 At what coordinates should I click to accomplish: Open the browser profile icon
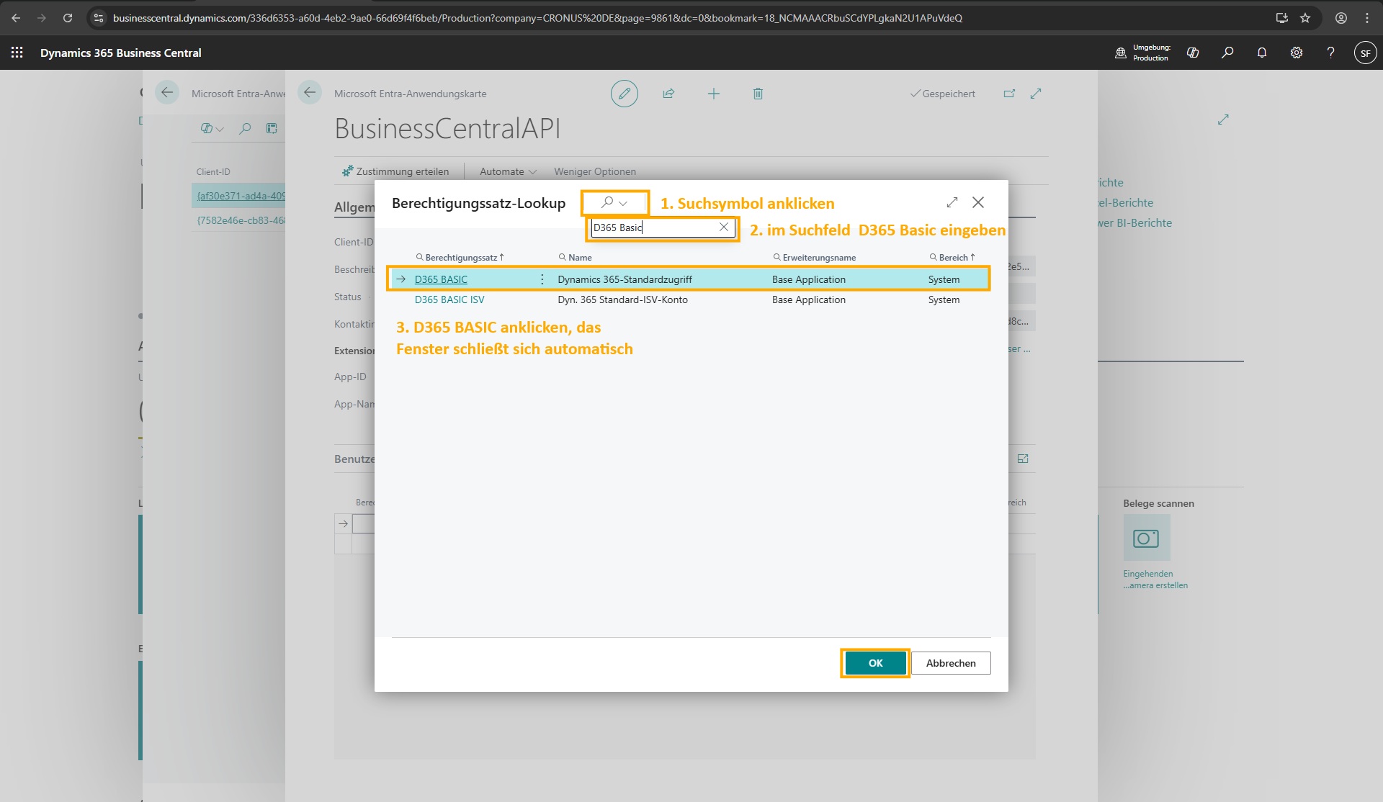click(x=1341, y=18)
